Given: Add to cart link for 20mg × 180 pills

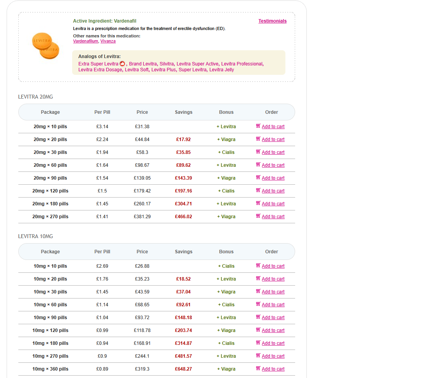Looking at the screenshot, I should (273, 204).
